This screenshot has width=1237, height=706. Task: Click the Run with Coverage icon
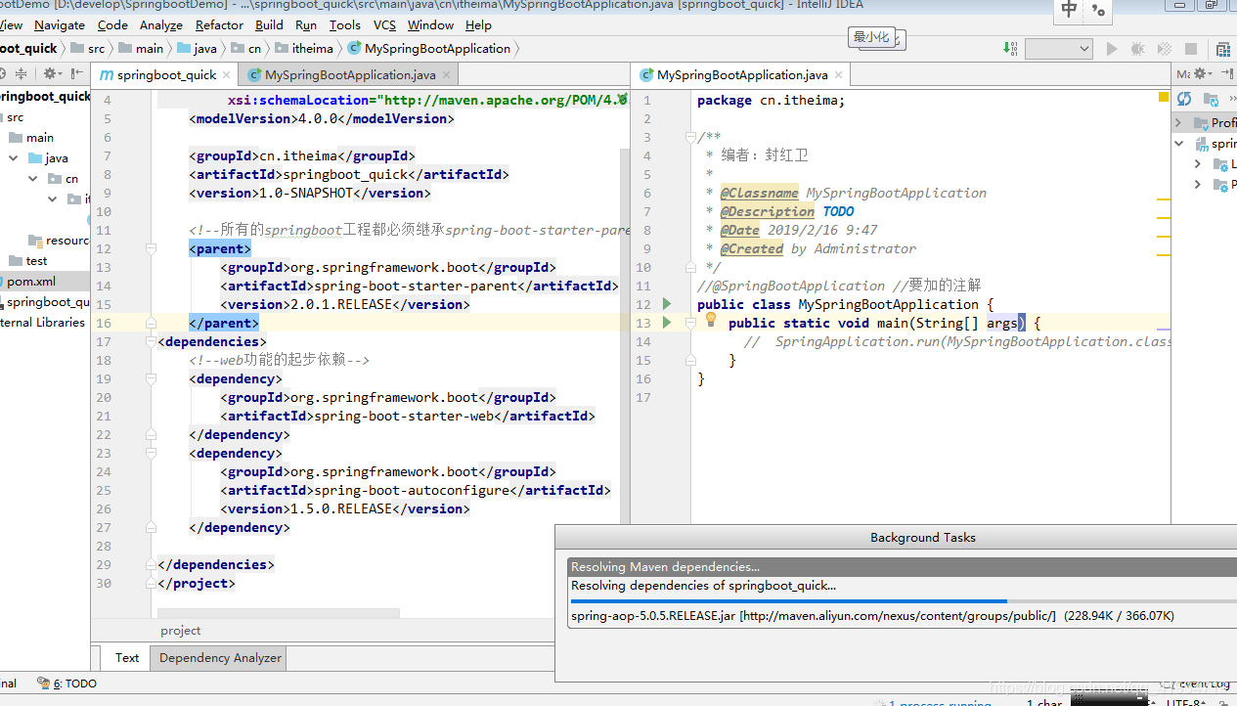pos(1164,49)
